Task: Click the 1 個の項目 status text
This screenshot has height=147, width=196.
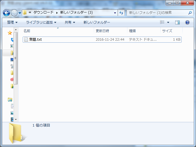Action: pyautogui.click(x=41, y=125)
